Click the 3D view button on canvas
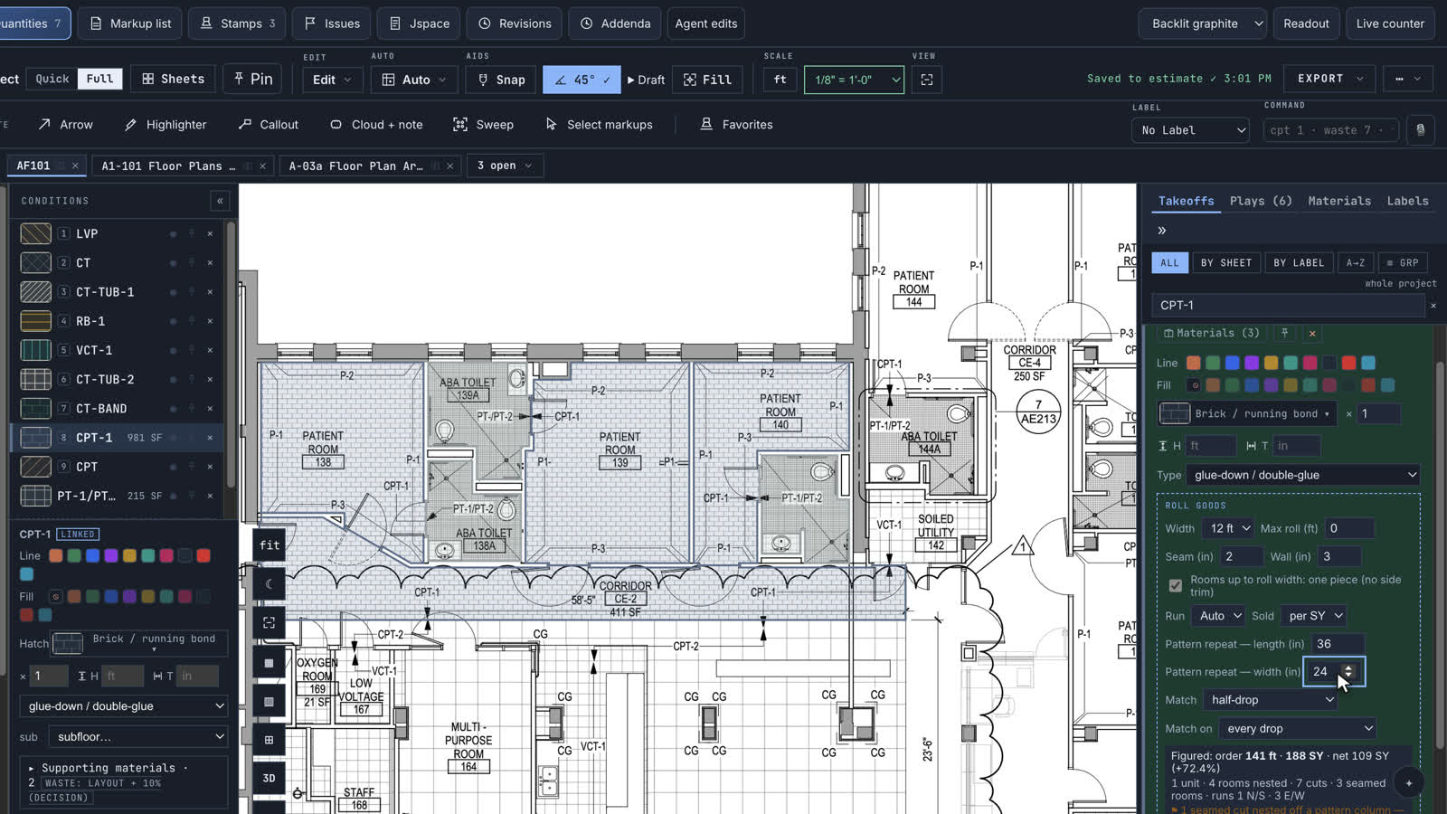 tap(269, 778)
